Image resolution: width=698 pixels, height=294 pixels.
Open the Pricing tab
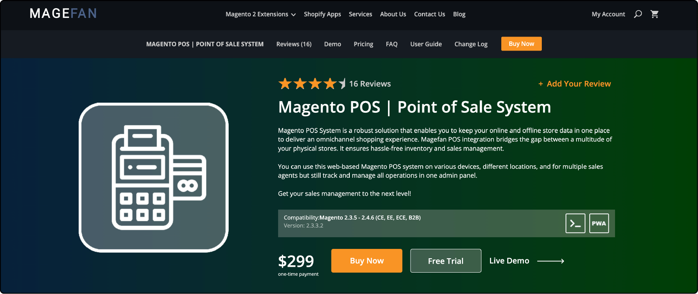point(363,44)
